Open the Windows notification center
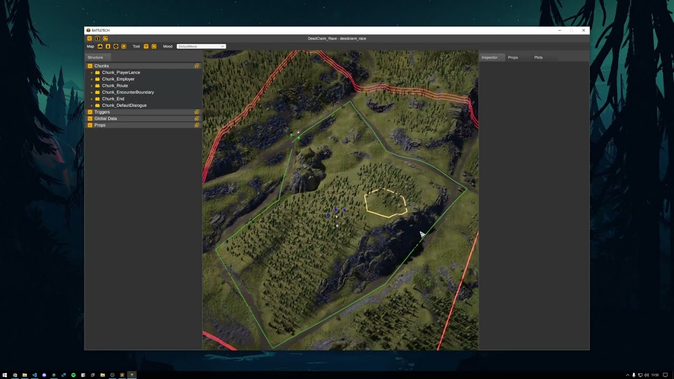674x379 pixels. point(666,375)
